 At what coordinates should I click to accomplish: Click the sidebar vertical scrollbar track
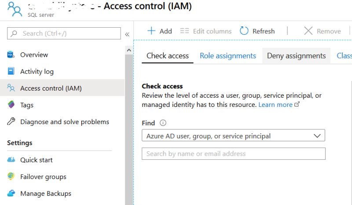(x=129, y=130)
